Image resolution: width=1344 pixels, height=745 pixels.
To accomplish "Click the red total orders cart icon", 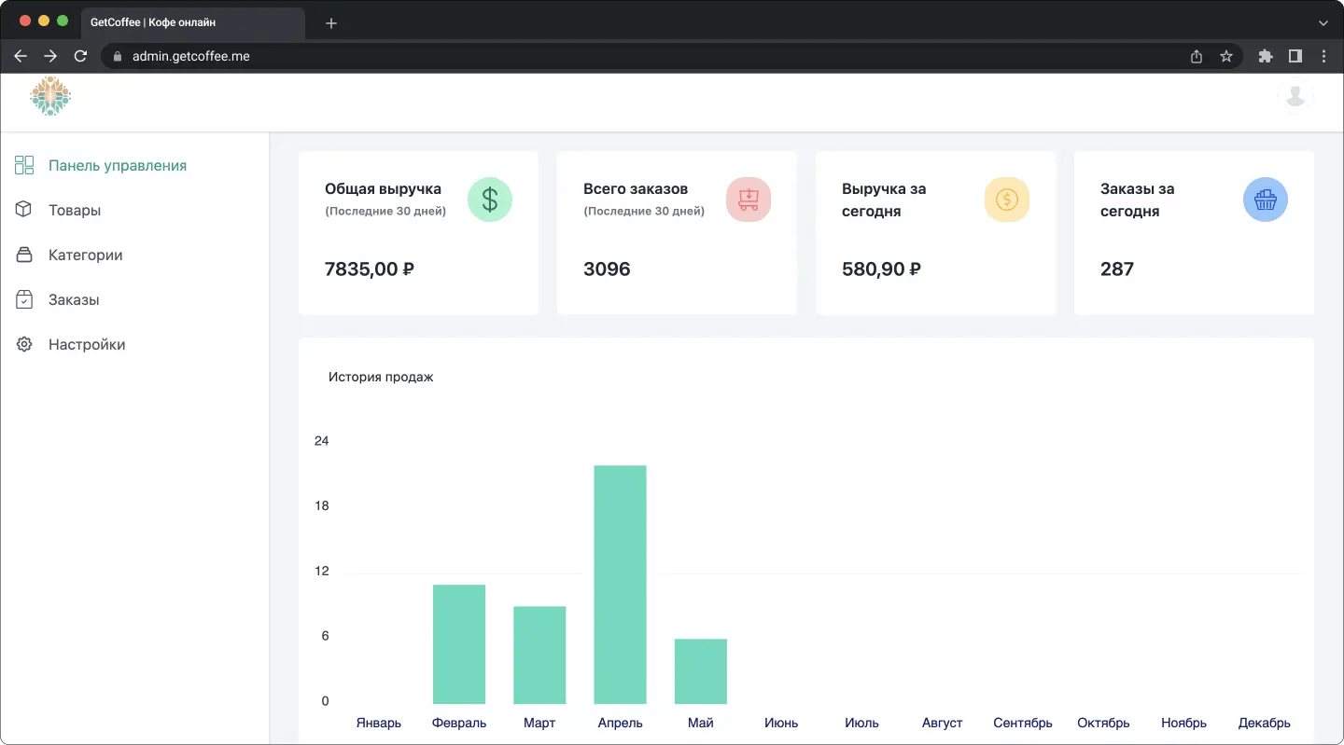I will coord(749,200).
